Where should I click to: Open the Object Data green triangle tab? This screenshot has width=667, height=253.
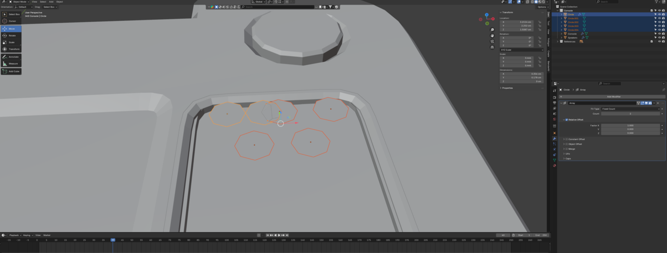click(x=554, y=160)
